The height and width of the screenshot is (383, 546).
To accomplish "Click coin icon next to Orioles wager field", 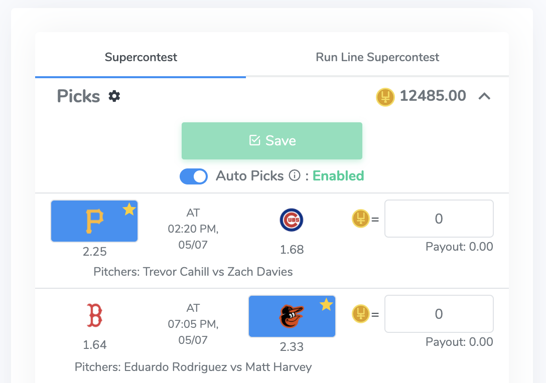I will (x=361, y=314).
